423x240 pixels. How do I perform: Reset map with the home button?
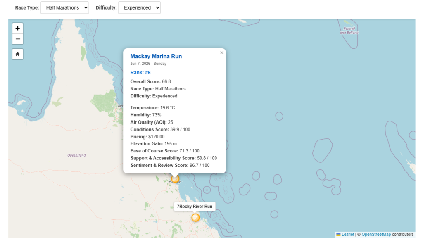[x=17, y=54]
